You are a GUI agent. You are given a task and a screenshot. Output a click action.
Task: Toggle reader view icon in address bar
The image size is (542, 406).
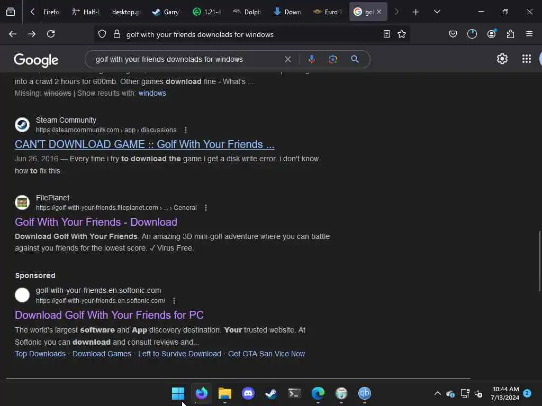click(387, 34)
